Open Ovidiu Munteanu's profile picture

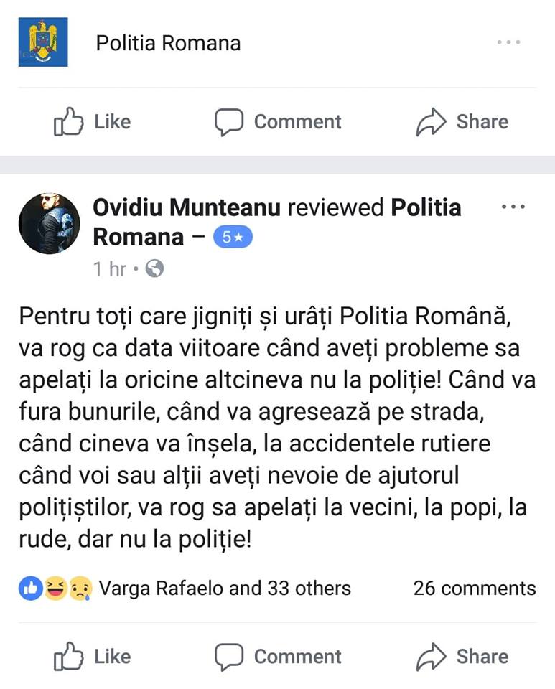tap(50, 223)
